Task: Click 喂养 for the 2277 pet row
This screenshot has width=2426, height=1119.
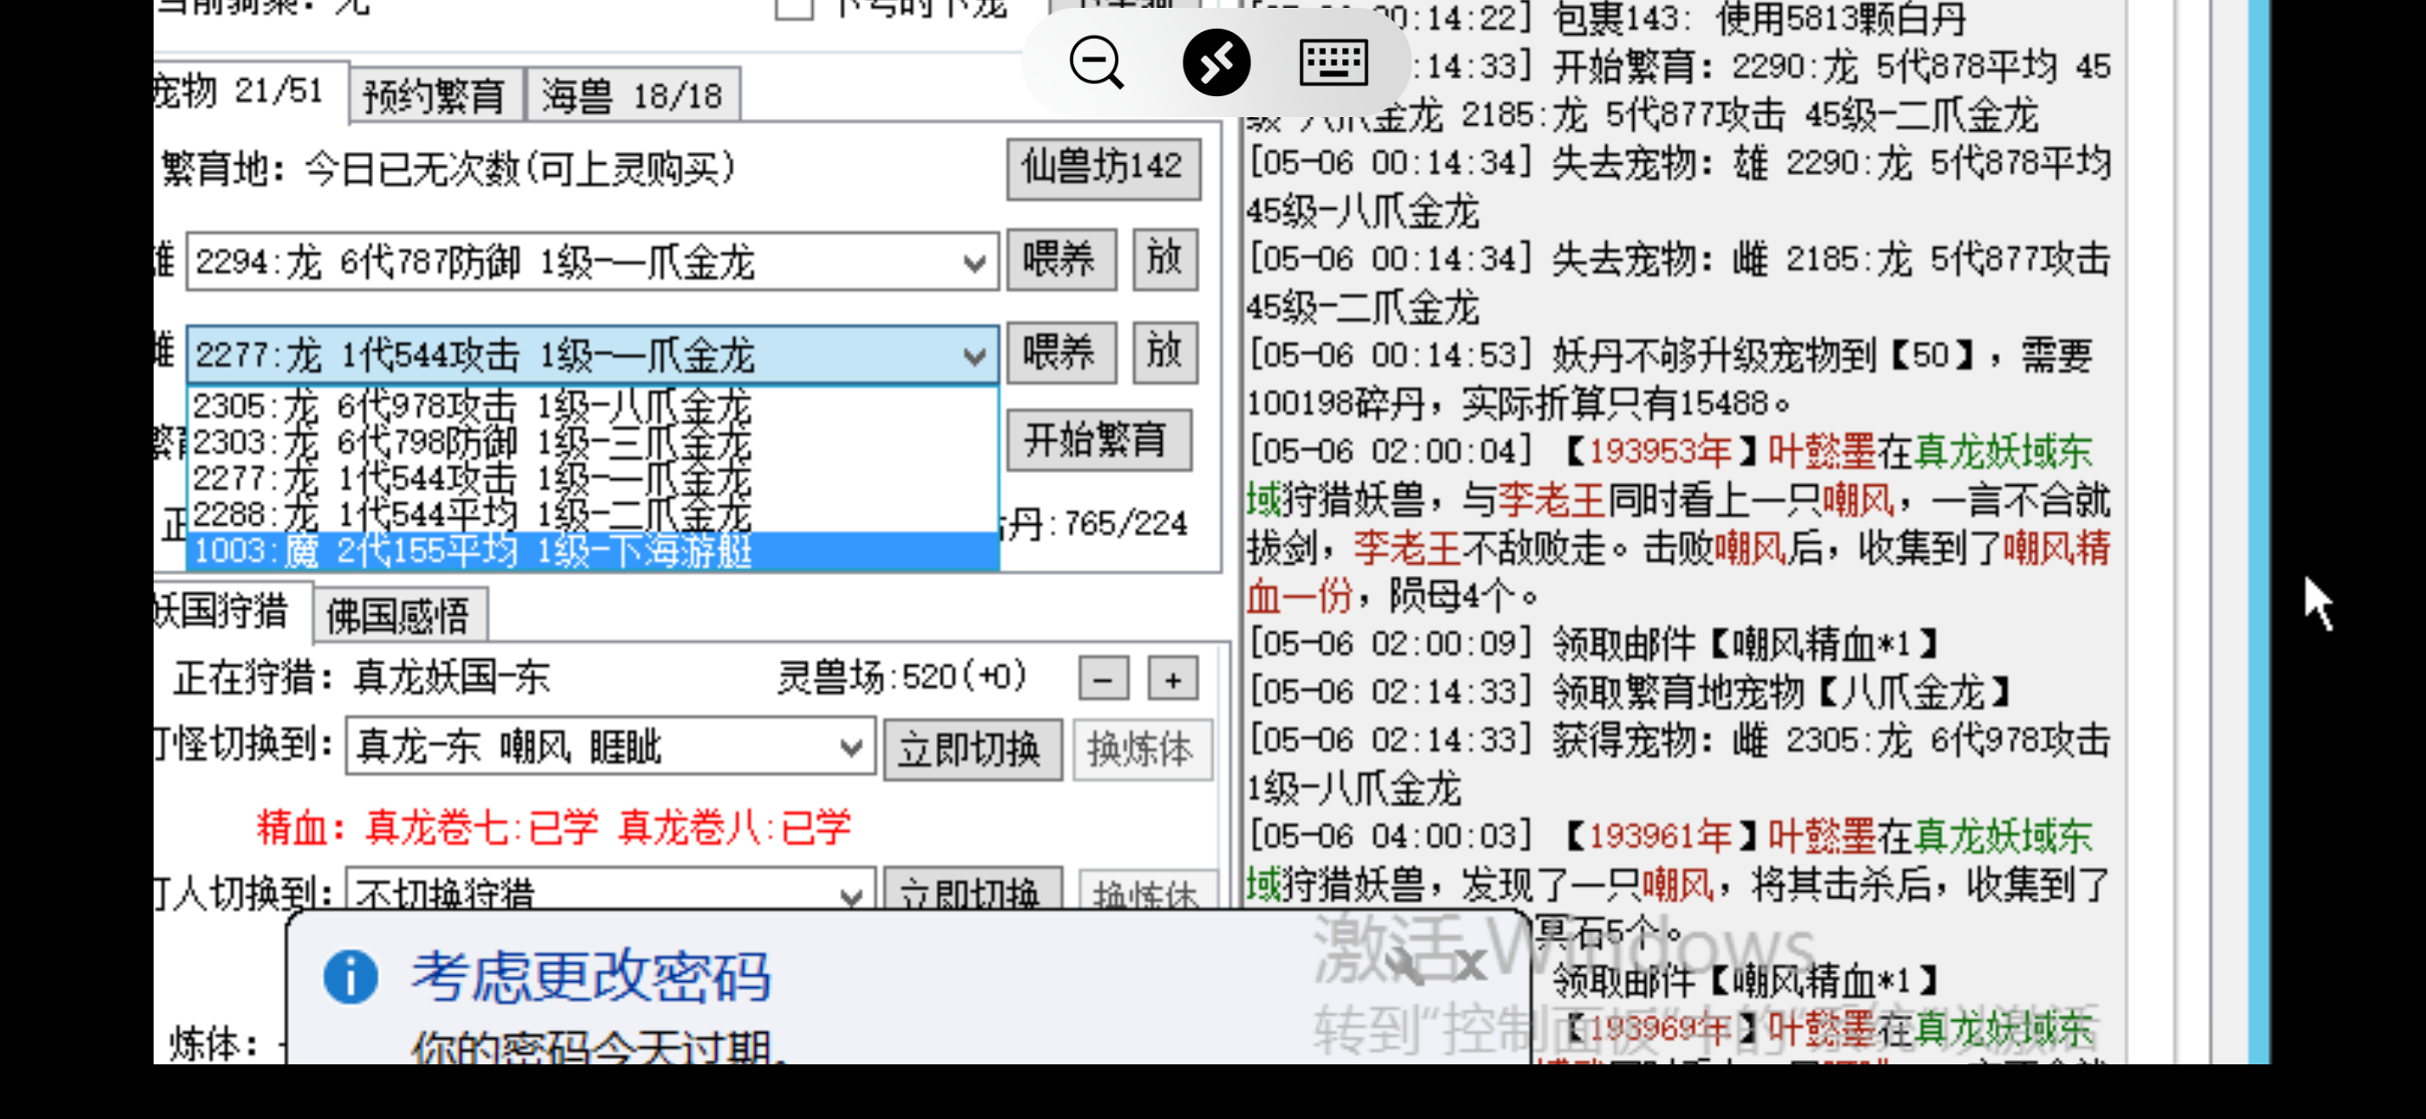Action: coord(1061,352)
